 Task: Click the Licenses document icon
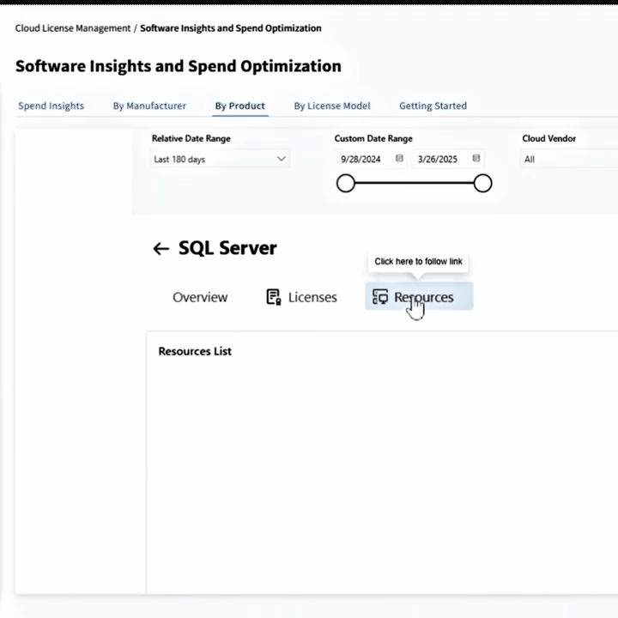tap(274, 297)
